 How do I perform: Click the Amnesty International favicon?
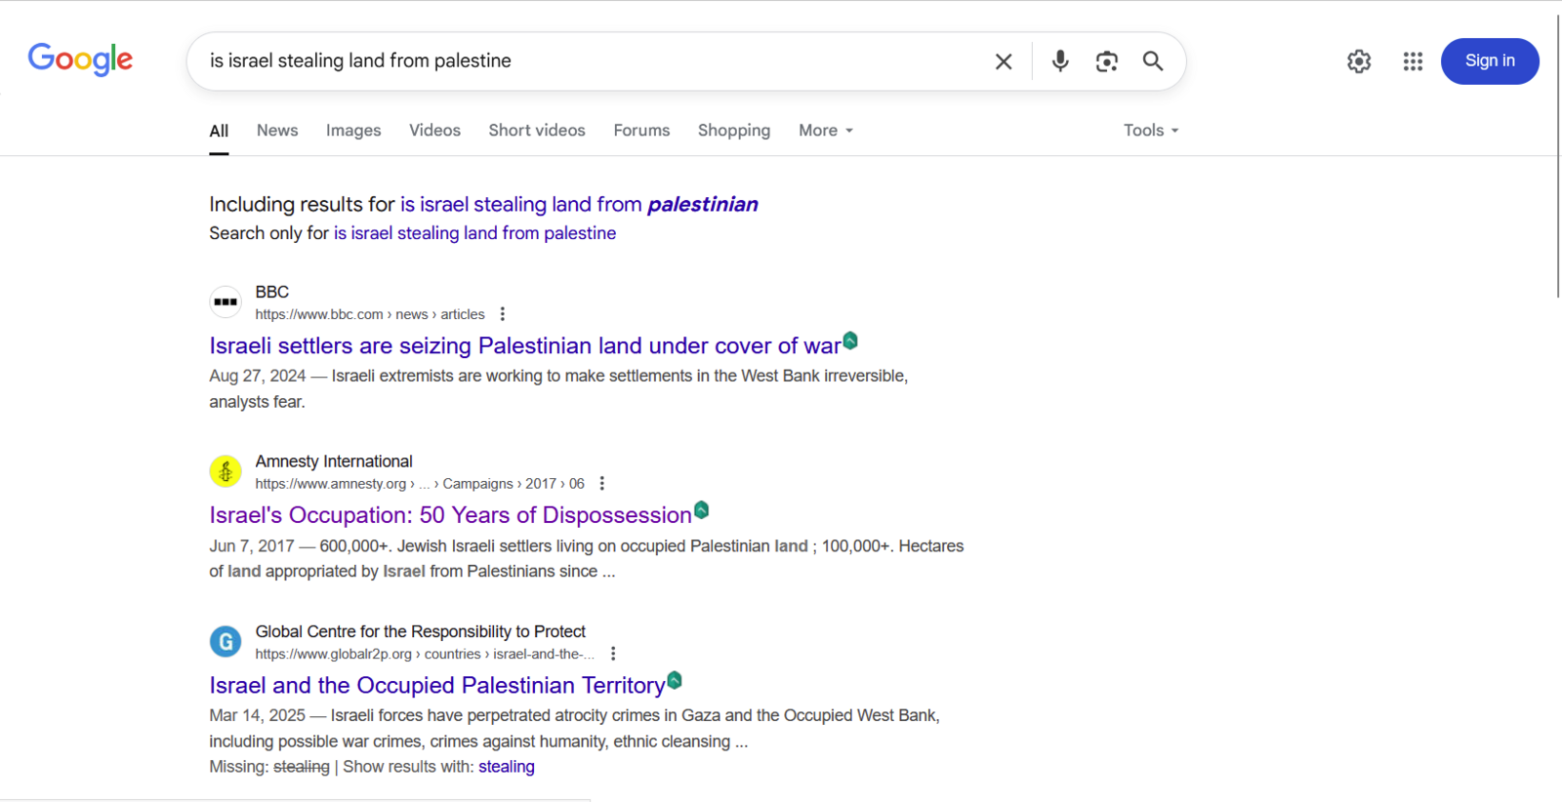pyautogui.click(x=226, y=471)
